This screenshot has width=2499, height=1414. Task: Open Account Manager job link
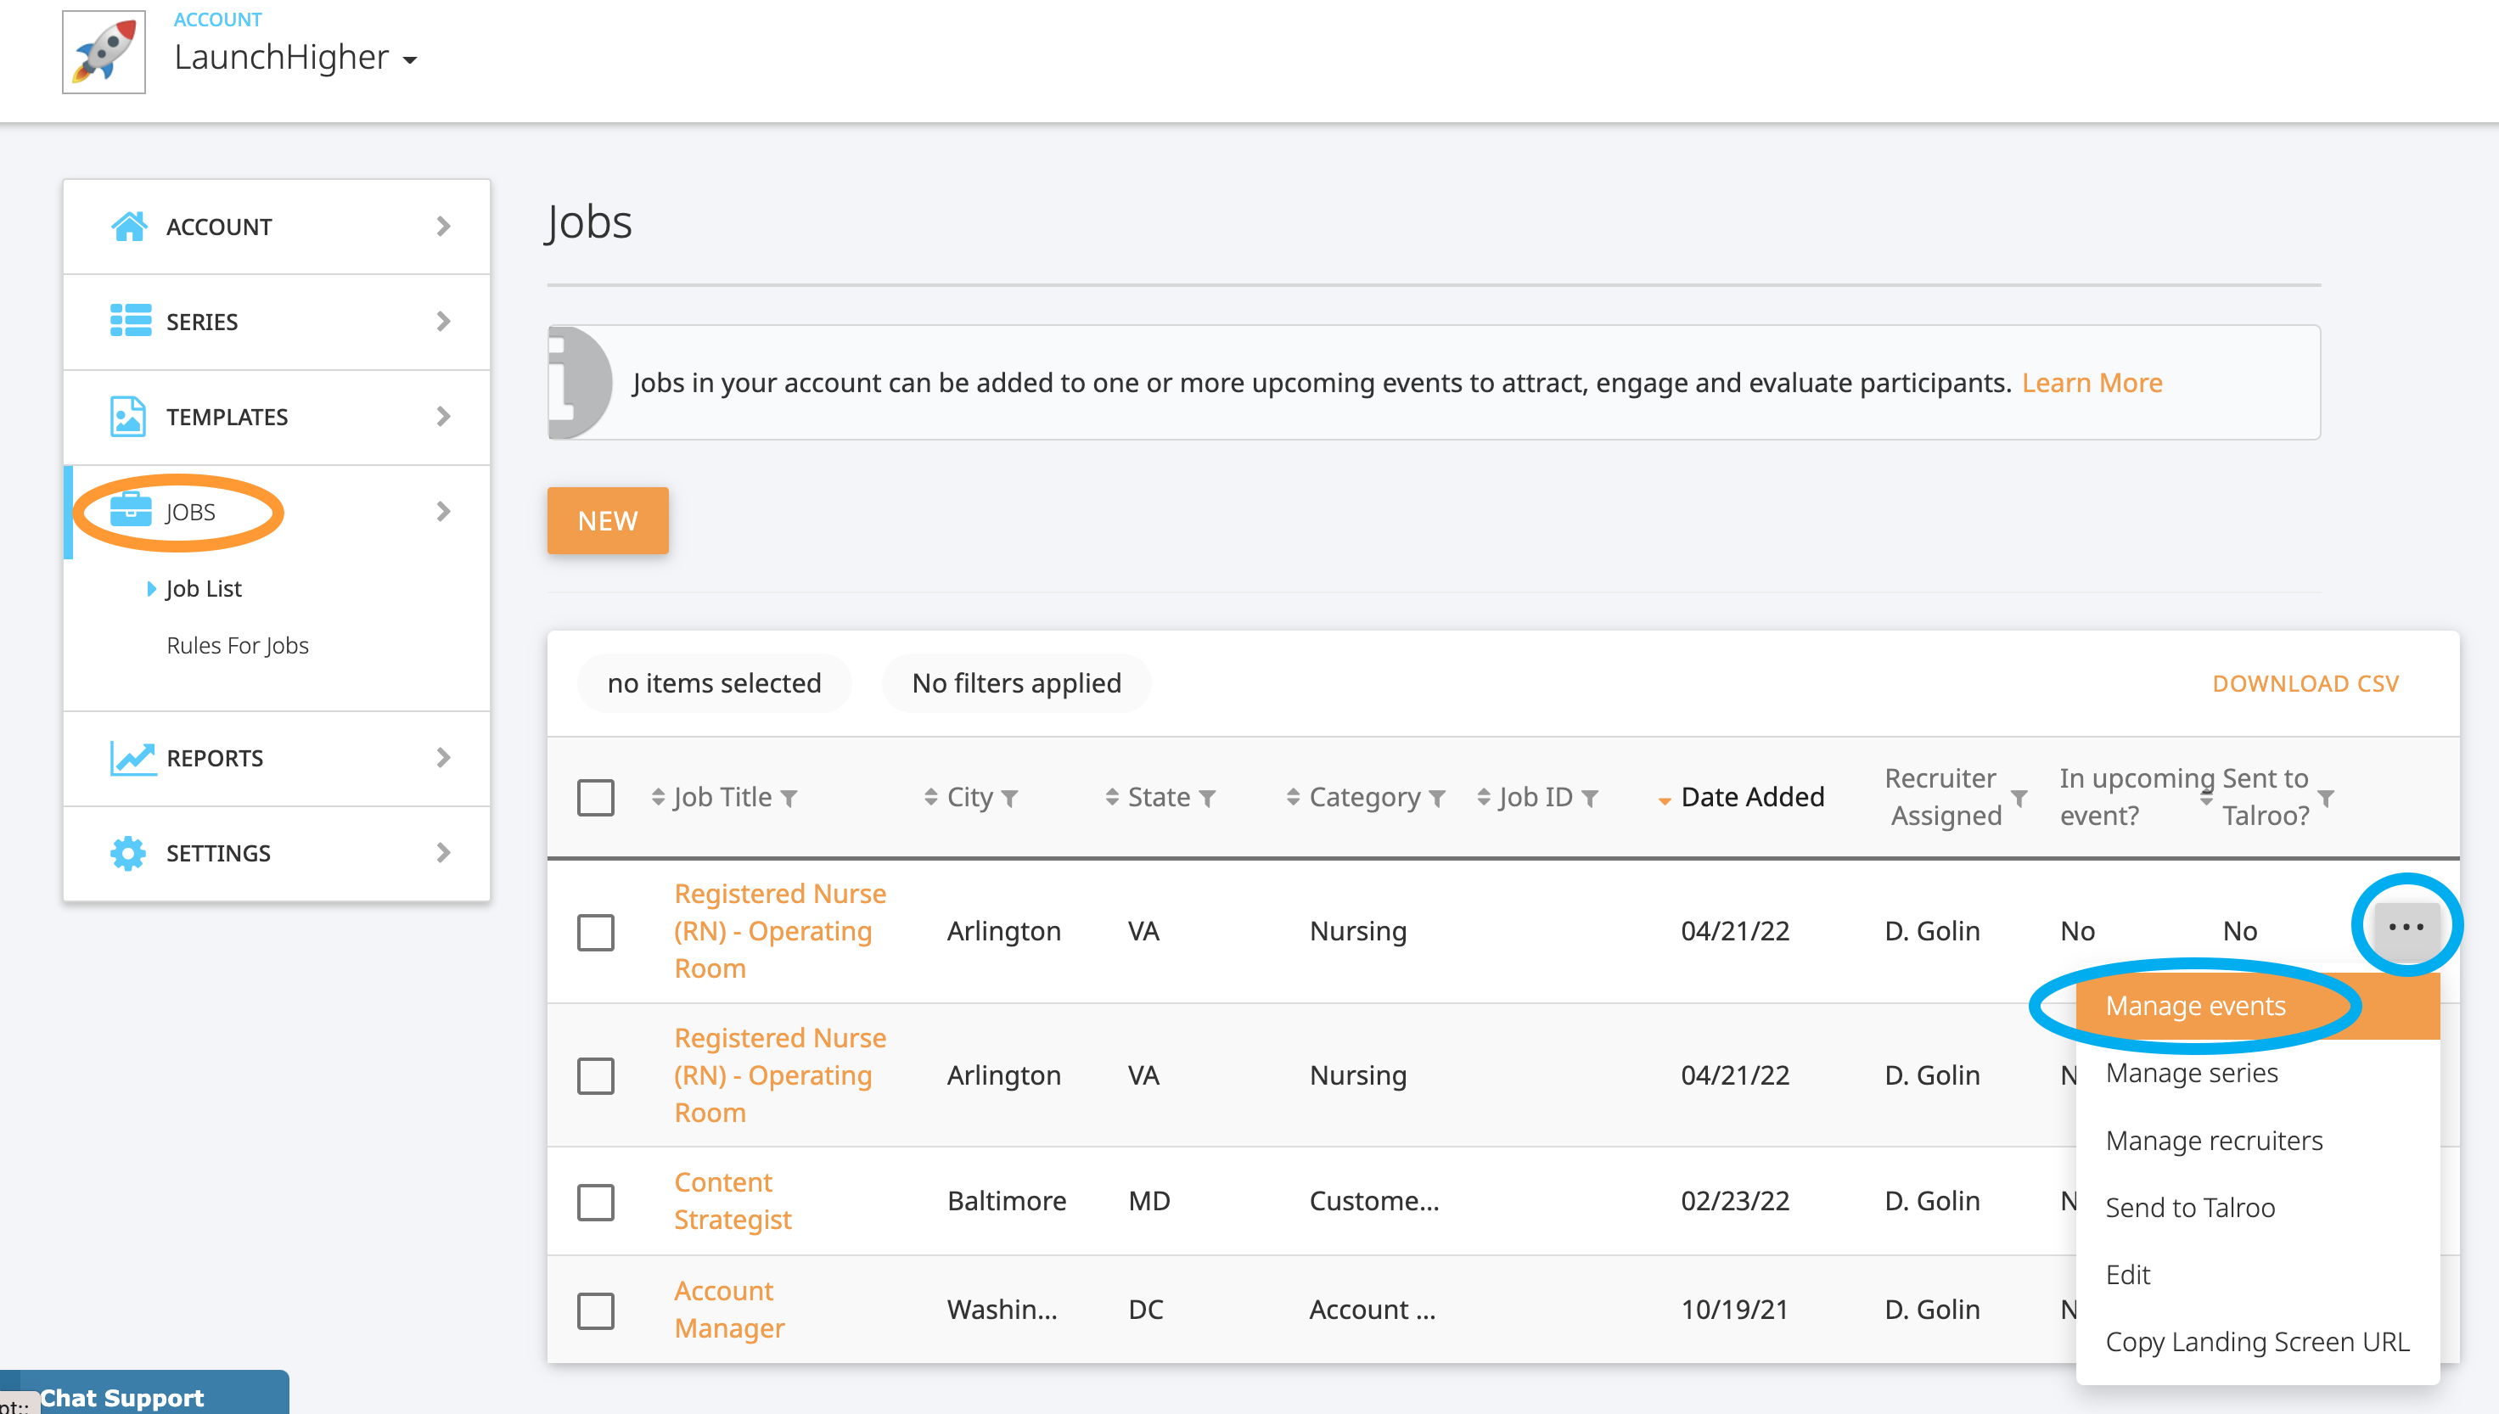(x=729, y=1310)
